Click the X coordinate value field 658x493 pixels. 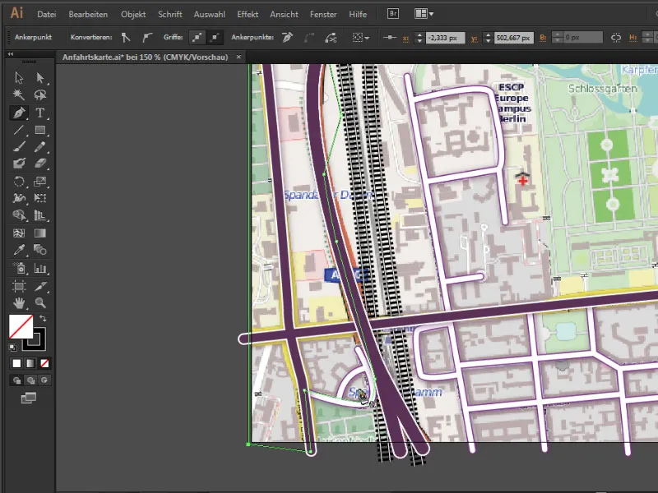[x=445, y=38]
